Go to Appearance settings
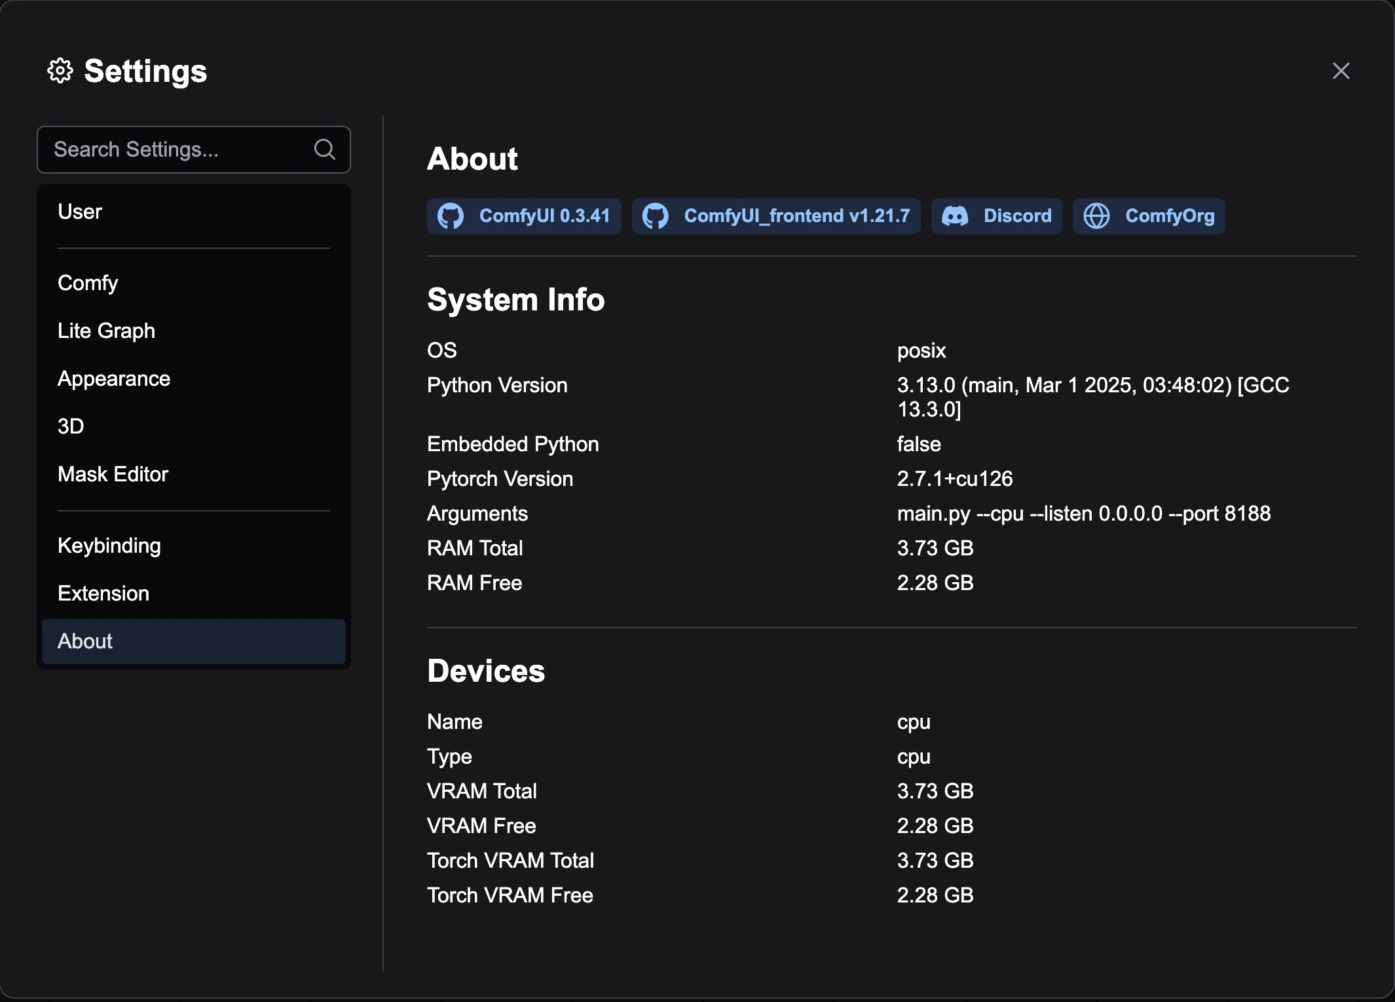This screenshot has height=1002, width=1395. pos(114,379)
